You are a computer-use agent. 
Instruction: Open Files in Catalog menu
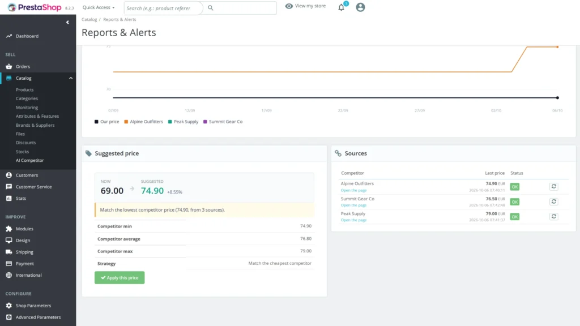tap(20, 134)
